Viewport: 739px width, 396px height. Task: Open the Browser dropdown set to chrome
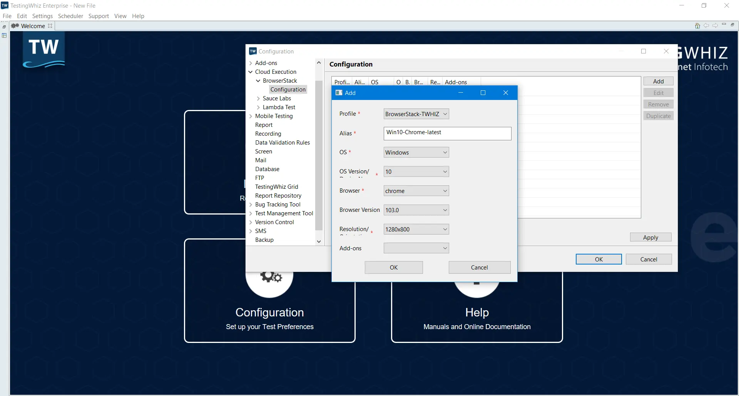(416, 191)
